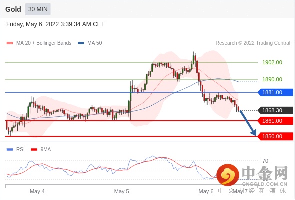Click the 'MA 50' legend label
Image resolution: width=295 pixels, height=200 pixels.
95,43
